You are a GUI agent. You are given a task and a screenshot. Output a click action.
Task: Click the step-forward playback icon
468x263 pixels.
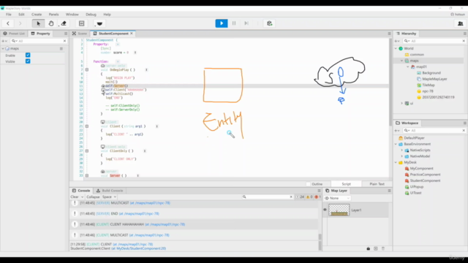click(x=246, y=23)
